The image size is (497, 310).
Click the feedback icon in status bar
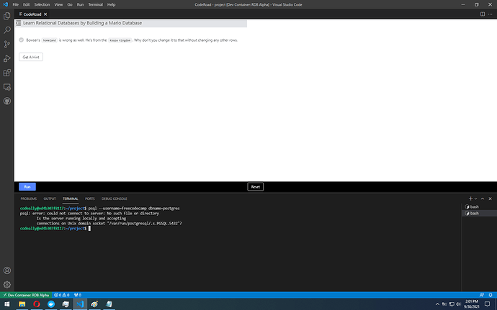click(x=482, y=295)
